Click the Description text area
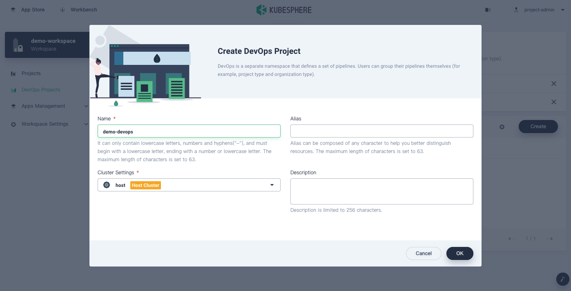The height and width of the screenshot is (291, 571). pos(381,191)
